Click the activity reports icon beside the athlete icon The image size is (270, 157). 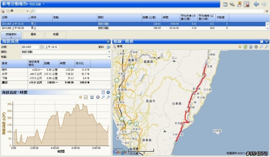[246, 4]
